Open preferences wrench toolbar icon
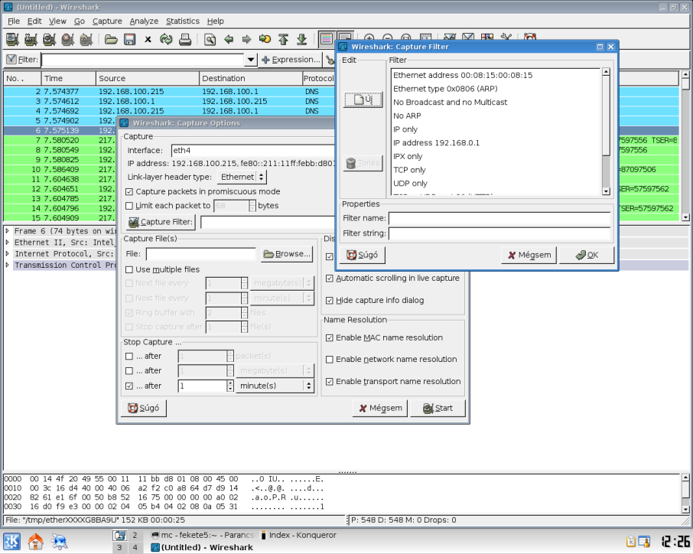This screenshot has width=693, height=554. [x=506, y=37]
